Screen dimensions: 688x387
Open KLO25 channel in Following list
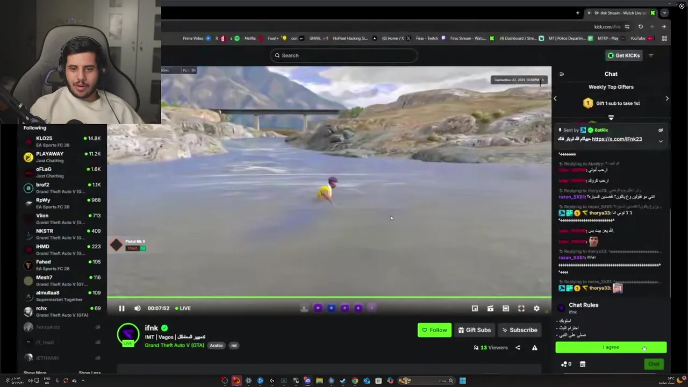(62, 141)
